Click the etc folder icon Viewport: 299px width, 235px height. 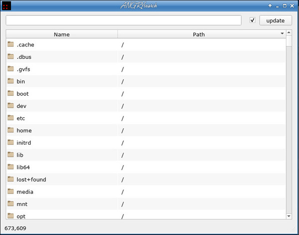[x=10, y=118]
